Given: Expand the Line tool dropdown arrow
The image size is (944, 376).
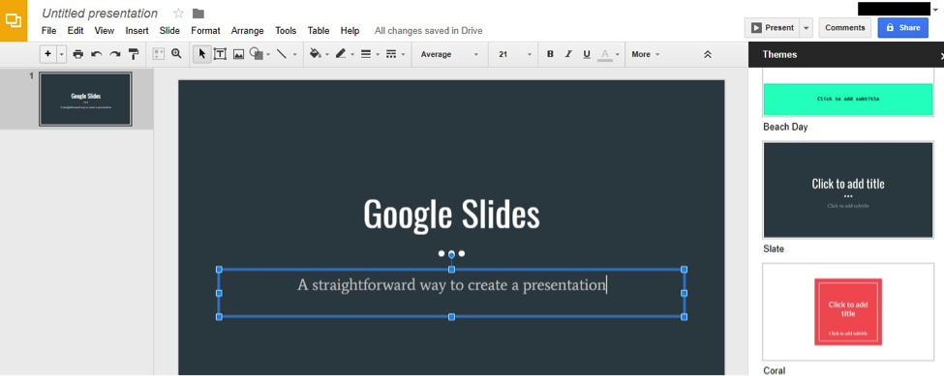Looking at the screenshot, I should pos(294,55).
